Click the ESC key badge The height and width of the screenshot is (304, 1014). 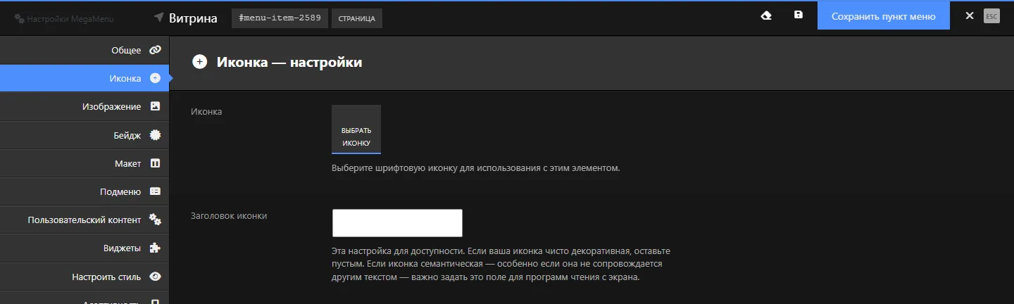tap(991, 16)
